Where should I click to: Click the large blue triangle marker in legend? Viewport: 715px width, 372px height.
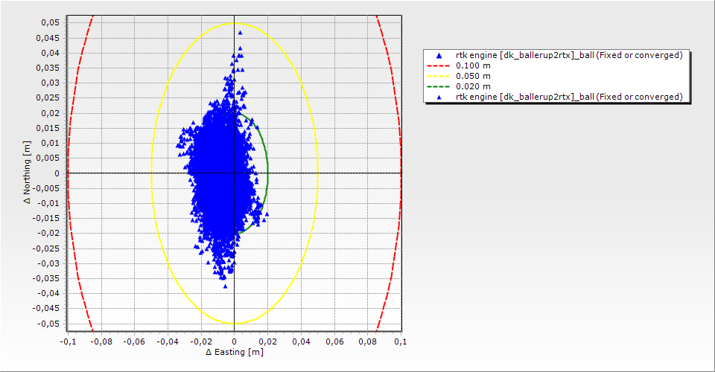pos(439,56)
